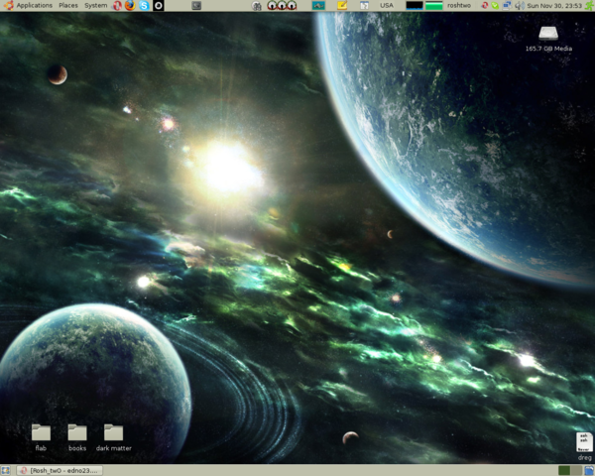Open the Places menu
The image size is (595, 476).
(68, 6)
